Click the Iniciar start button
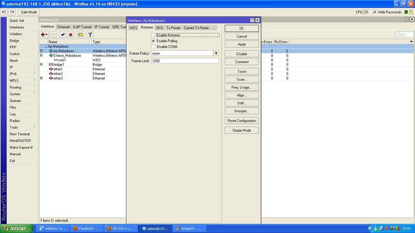 17,228
